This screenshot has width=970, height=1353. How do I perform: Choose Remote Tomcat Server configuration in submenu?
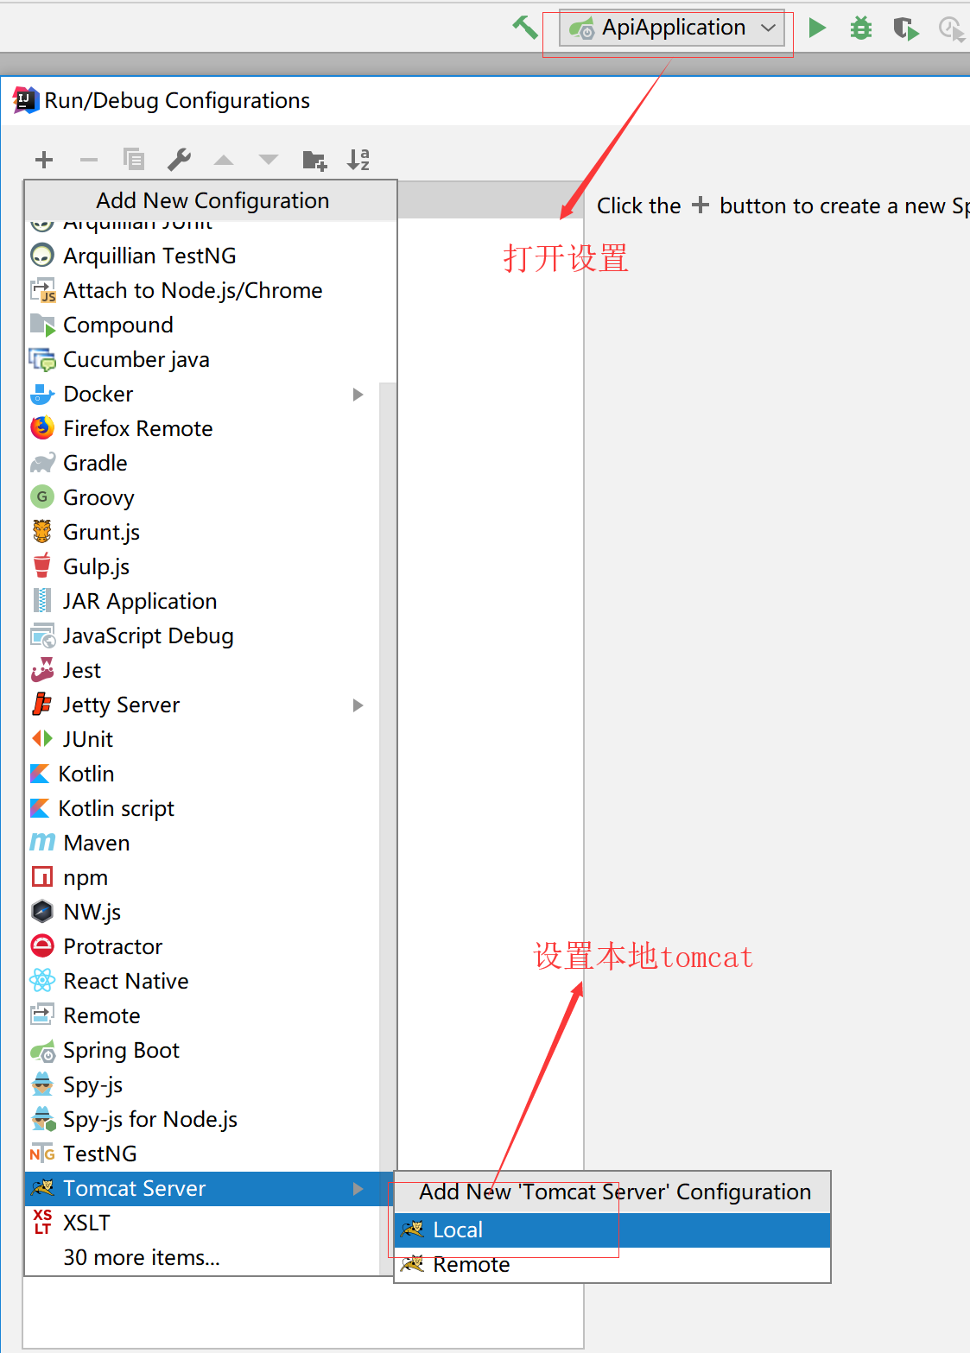coord(612,1264)
